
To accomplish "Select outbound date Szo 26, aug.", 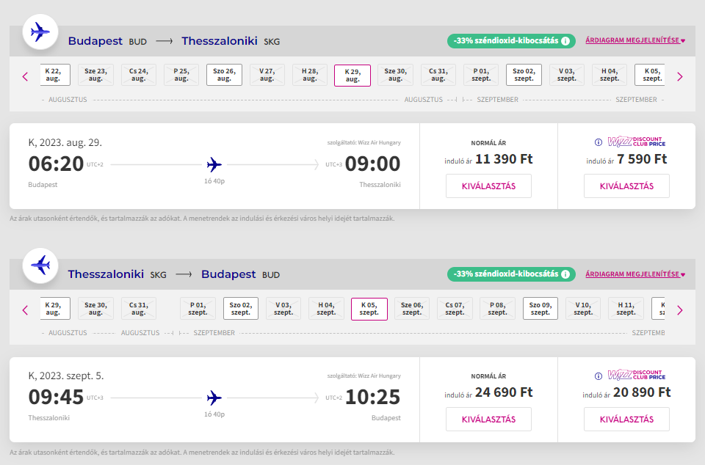I will [x=224, y=75].
